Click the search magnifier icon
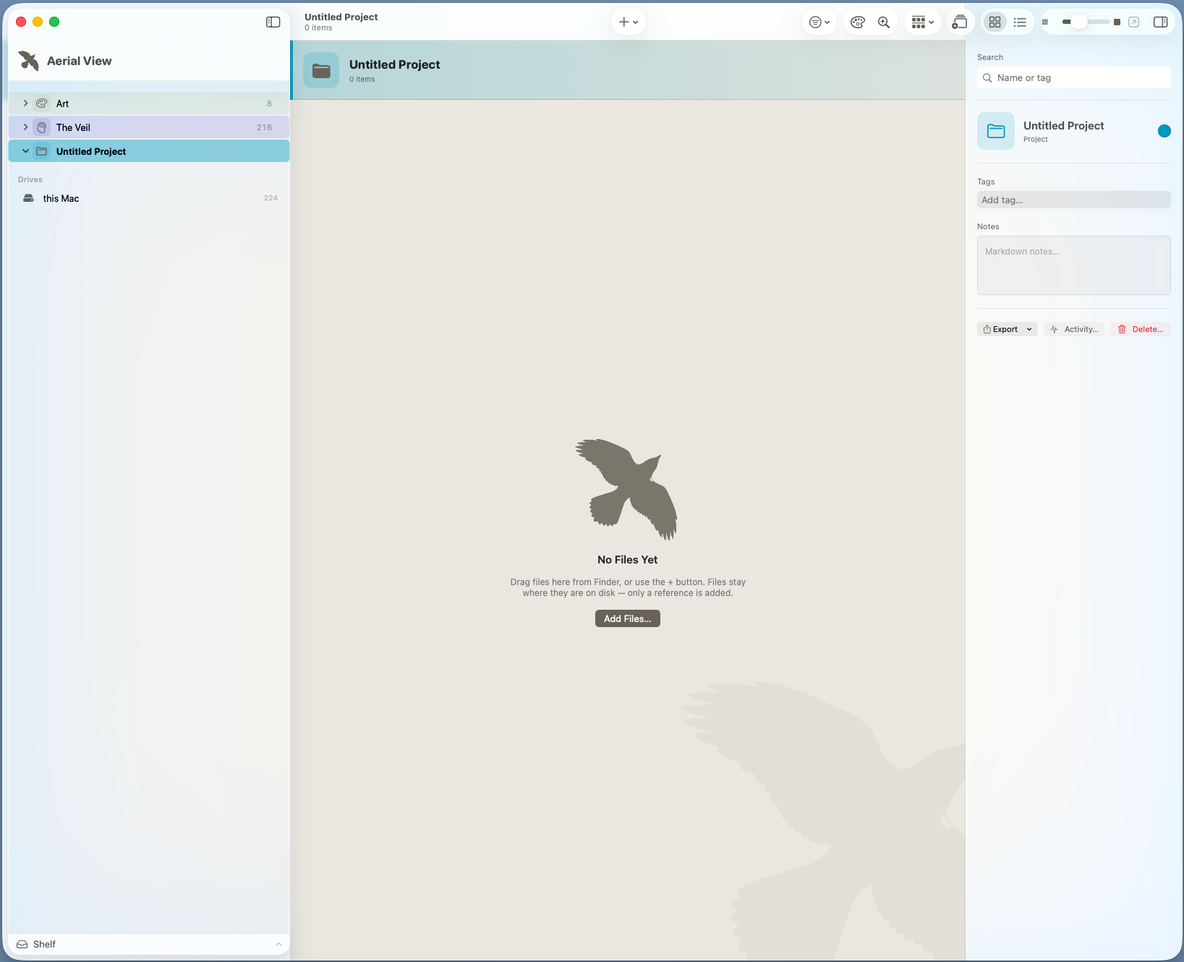 point(987,77)
